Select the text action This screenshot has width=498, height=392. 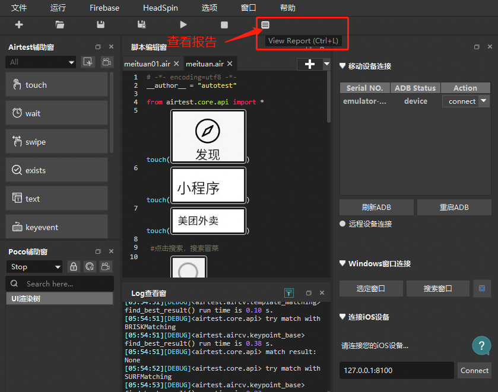pos(56,199)
